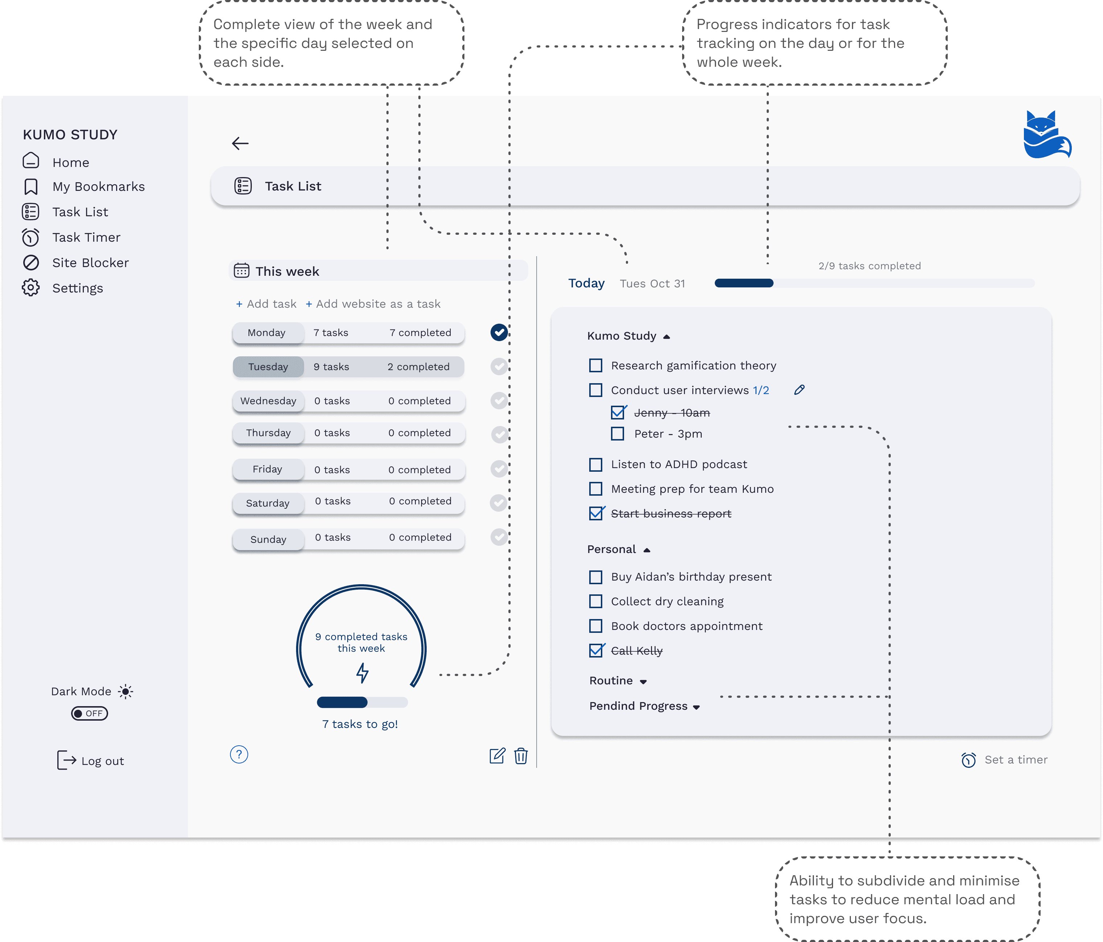Click the daily tasks progress bar
The height and width of the screenshot is (942, 1103).
pos(874,283)
